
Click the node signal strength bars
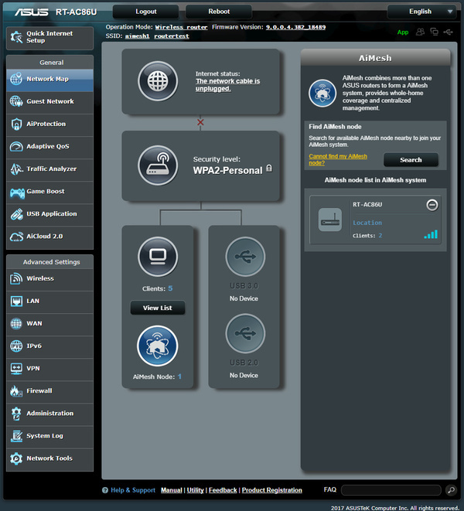(431, 235)
